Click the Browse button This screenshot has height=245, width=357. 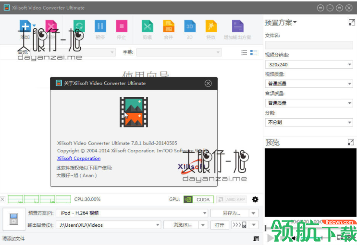pyautogui.click(x=181, y=225)
